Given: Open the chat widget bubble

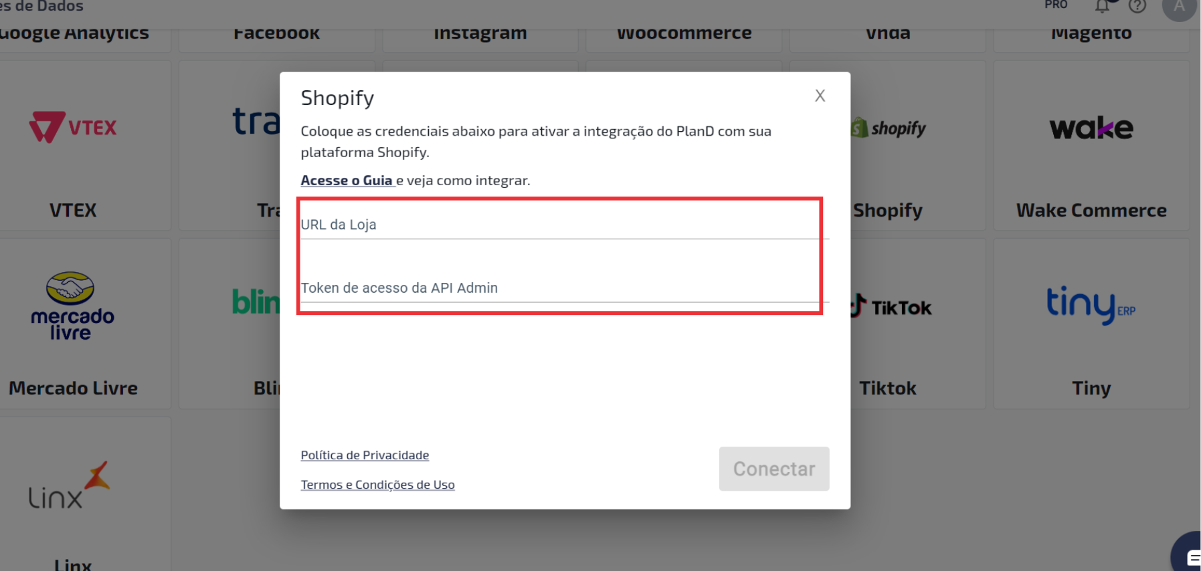Looking at the screenshot, I should pyautogui.click(x=1187, y=554).
